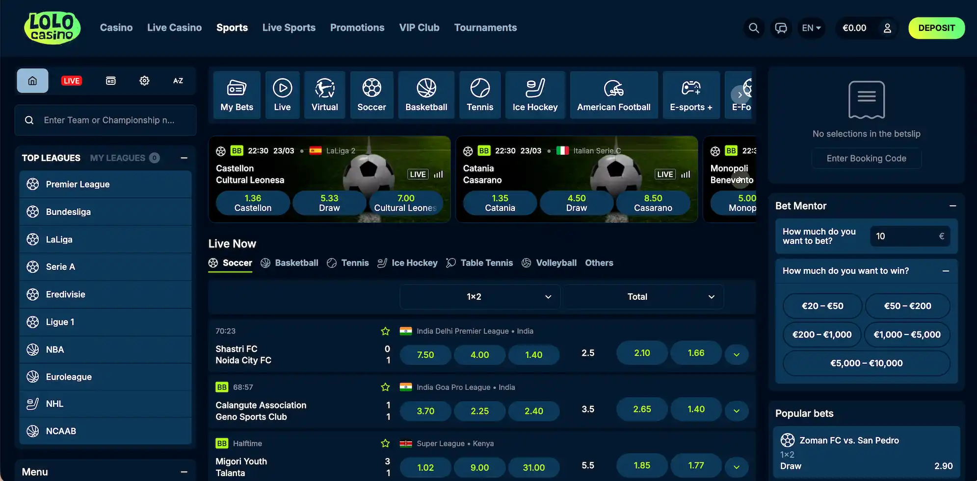Open Zoman FC vs. San Pedro popular bet

(866, 453)
